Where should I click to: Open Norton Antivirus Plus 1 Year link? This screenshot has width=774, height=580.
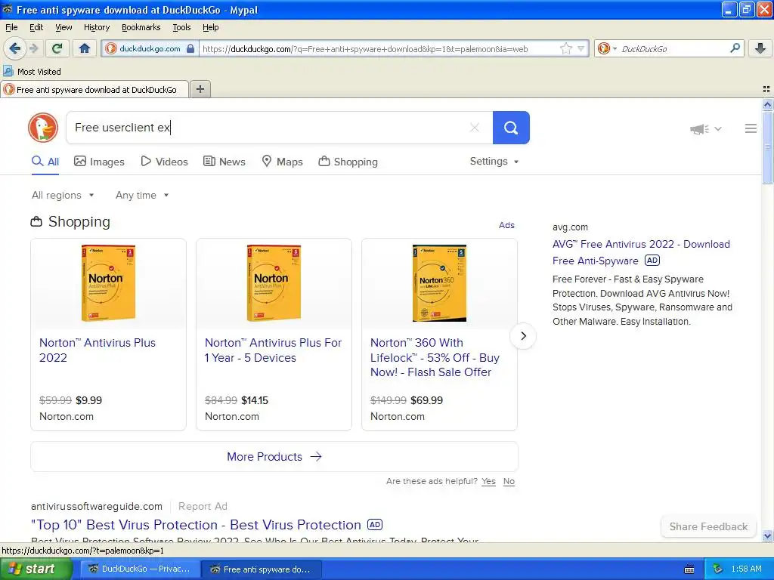(273, 350)
